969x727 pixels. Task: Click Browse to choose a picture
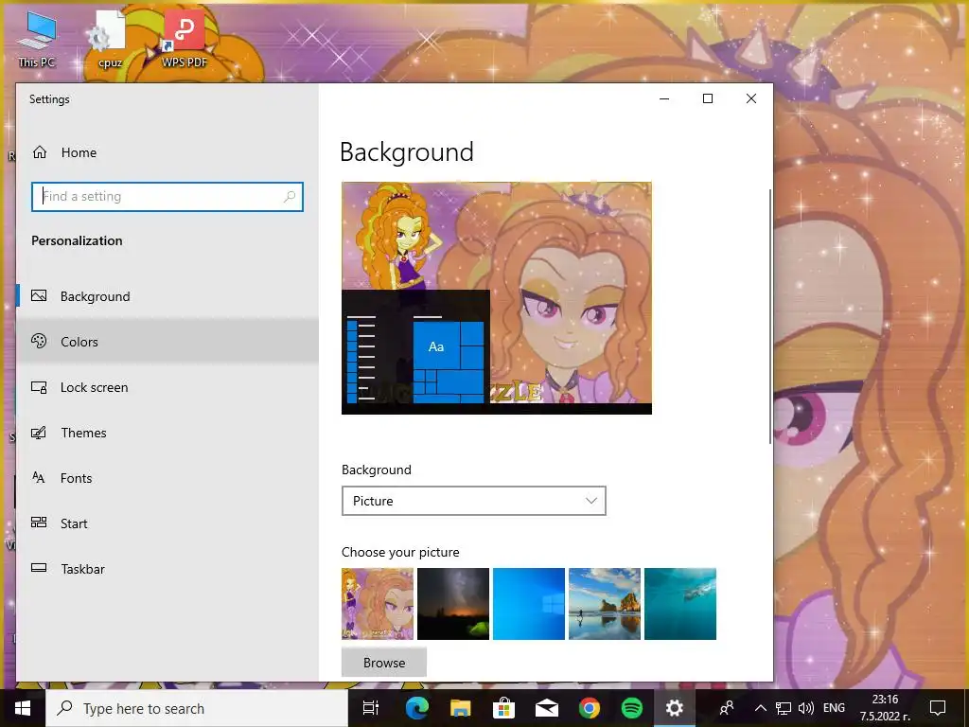tap(384, 663)
